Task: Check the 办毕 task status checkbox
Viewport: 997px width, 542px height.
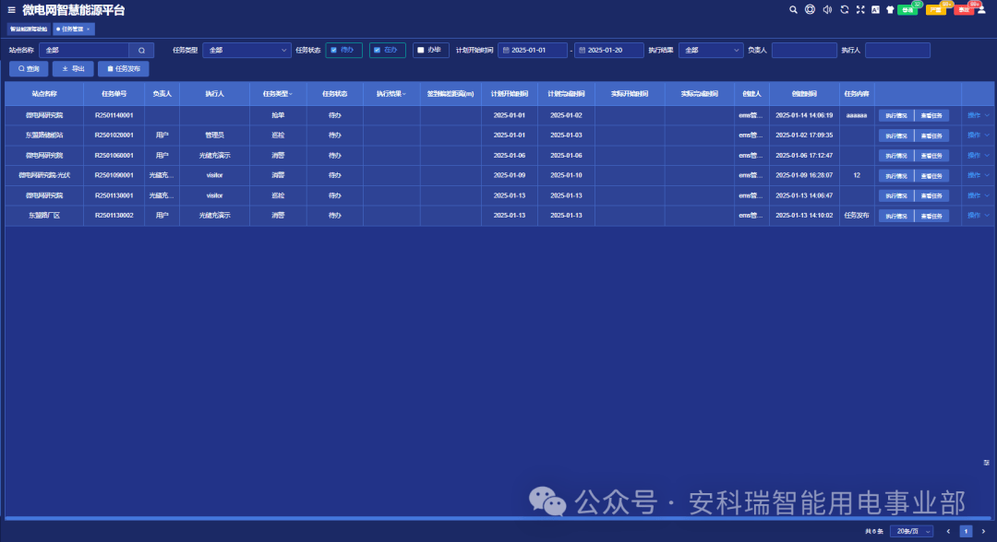Action: point(420,50)
